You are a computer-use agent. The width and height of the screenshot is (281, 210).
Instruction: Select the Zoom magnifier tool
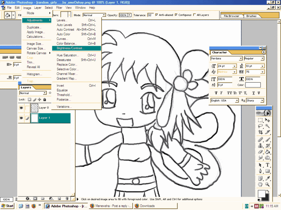click(267, 184)
